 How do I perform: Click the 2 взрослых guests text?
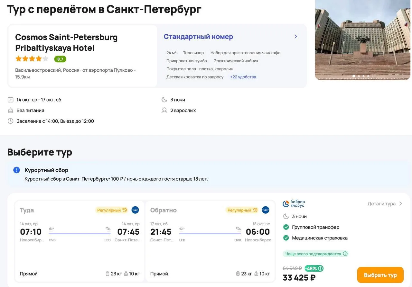183,110
